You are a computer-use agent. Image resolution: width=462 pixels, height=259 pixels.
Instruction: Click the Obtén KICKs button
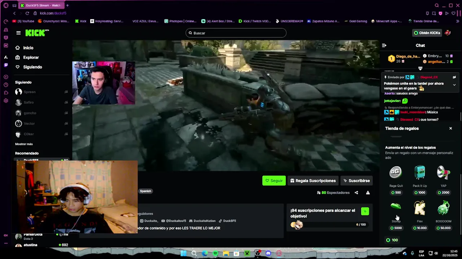click(427, 33)
